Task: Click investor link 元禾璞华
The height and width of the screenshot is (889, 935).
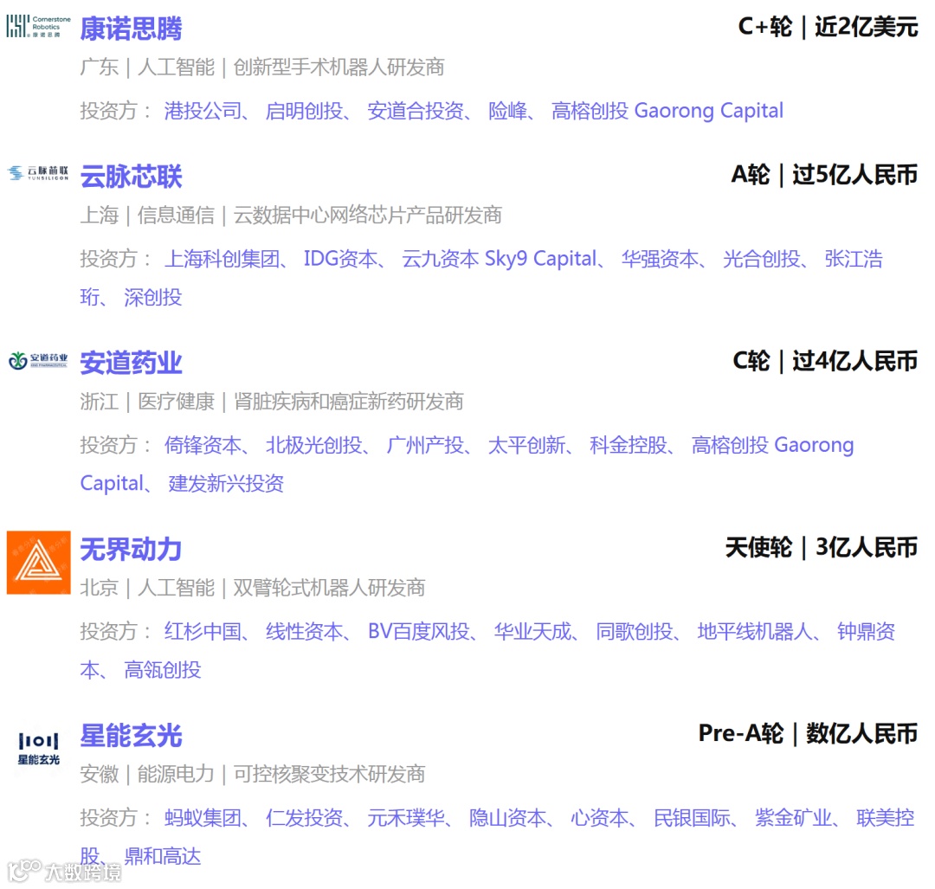Action: (x=406, y=818)
